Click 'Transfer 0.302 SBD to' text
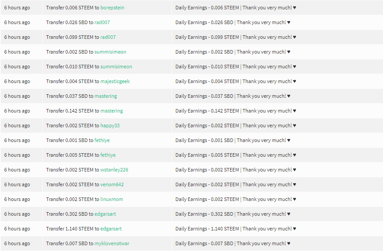This screenshot has height=251, width=383. pos(70,214)
